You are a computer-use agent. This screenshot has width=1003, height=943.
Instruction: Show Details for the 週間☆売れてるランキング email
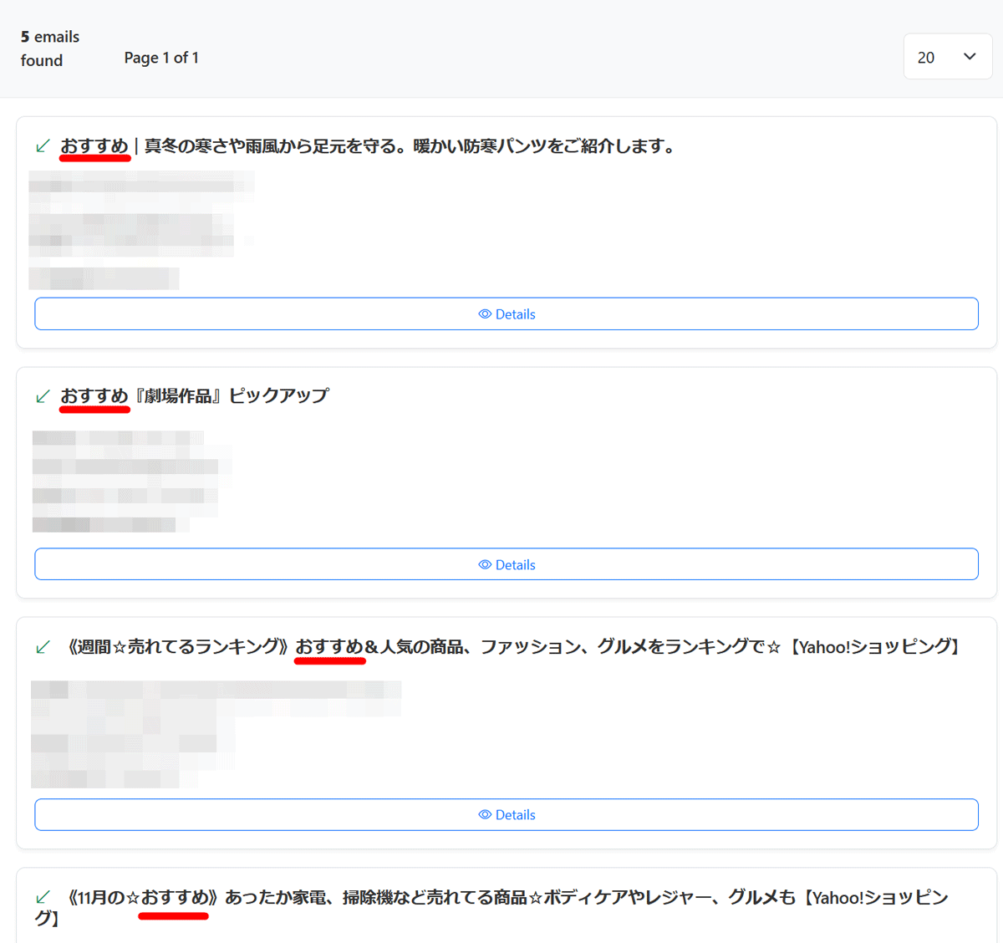(x=507, y=815)
